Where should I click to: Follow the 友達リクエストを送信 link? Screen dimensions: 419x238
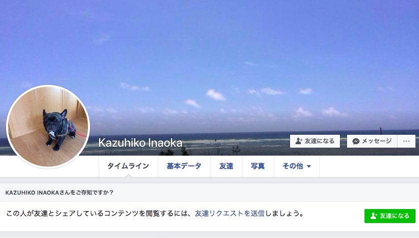tap(229, 214)
